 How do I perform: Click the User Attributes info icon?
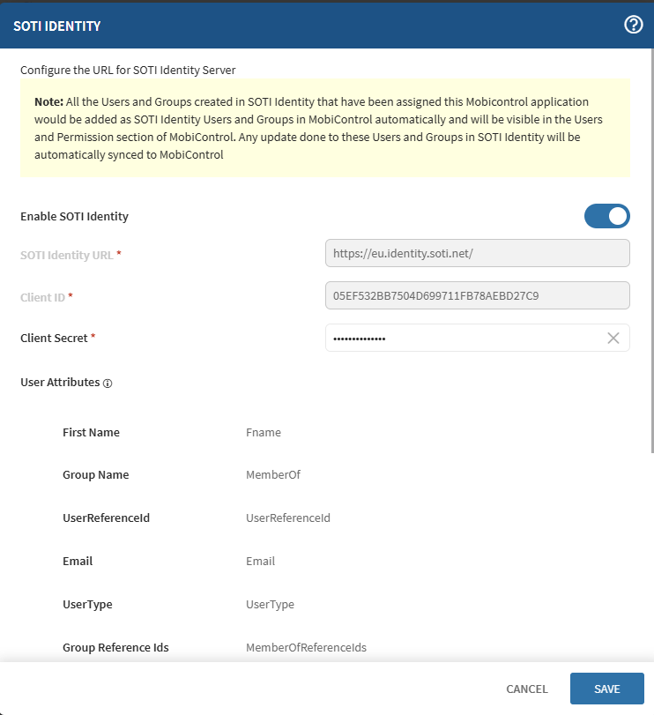pos(108,384)
